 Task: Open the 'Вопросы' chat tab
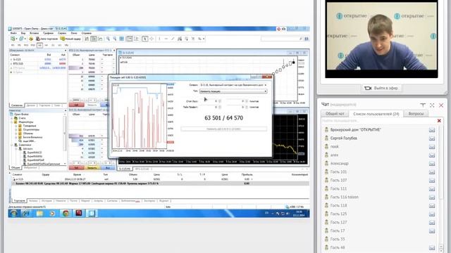tap(416, 114)
